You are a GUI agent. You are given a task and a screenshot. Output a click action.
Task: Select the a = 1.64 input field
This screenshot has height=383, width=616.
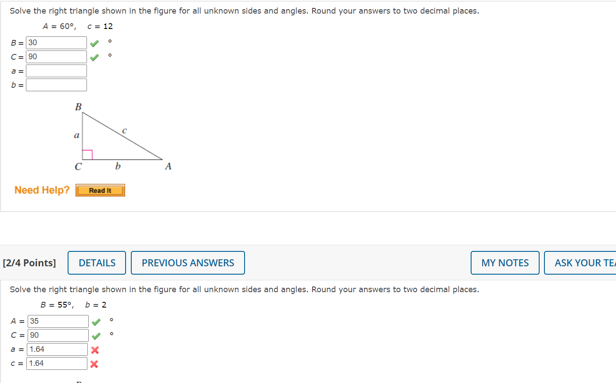(x=58, y=349)
